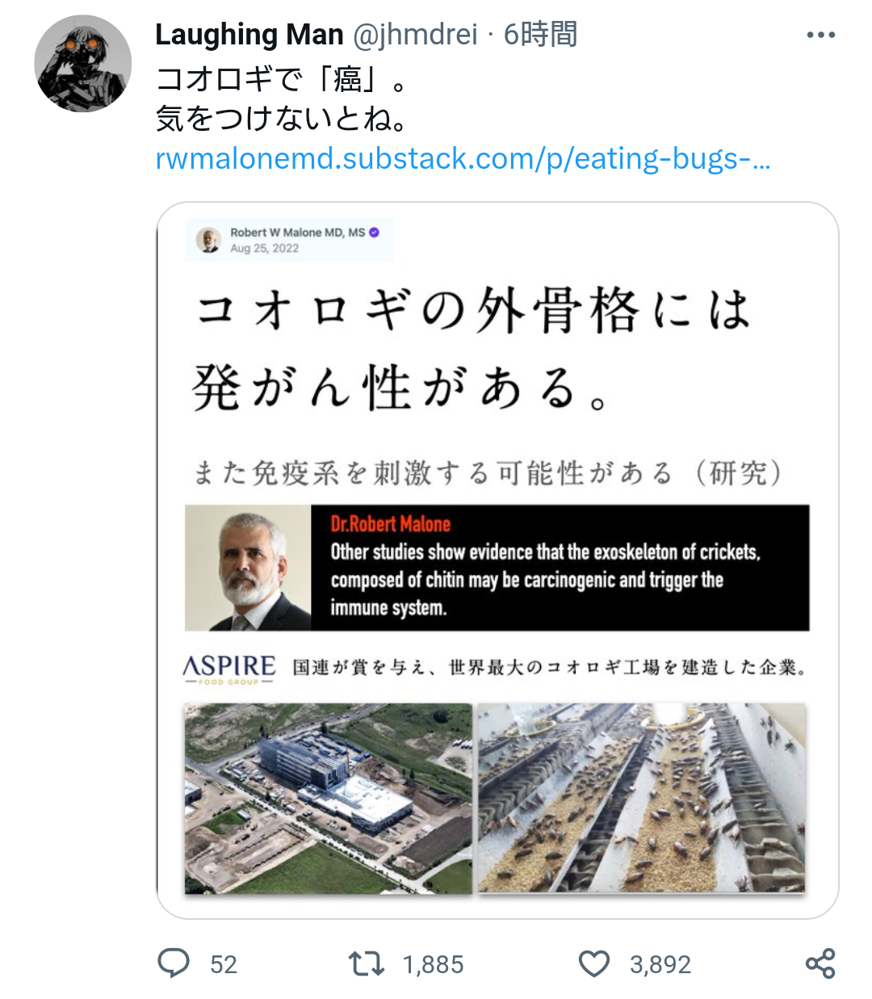This screenshot has width=872, height=999.
Task: Open the share icon
Action: pos(820,963)
